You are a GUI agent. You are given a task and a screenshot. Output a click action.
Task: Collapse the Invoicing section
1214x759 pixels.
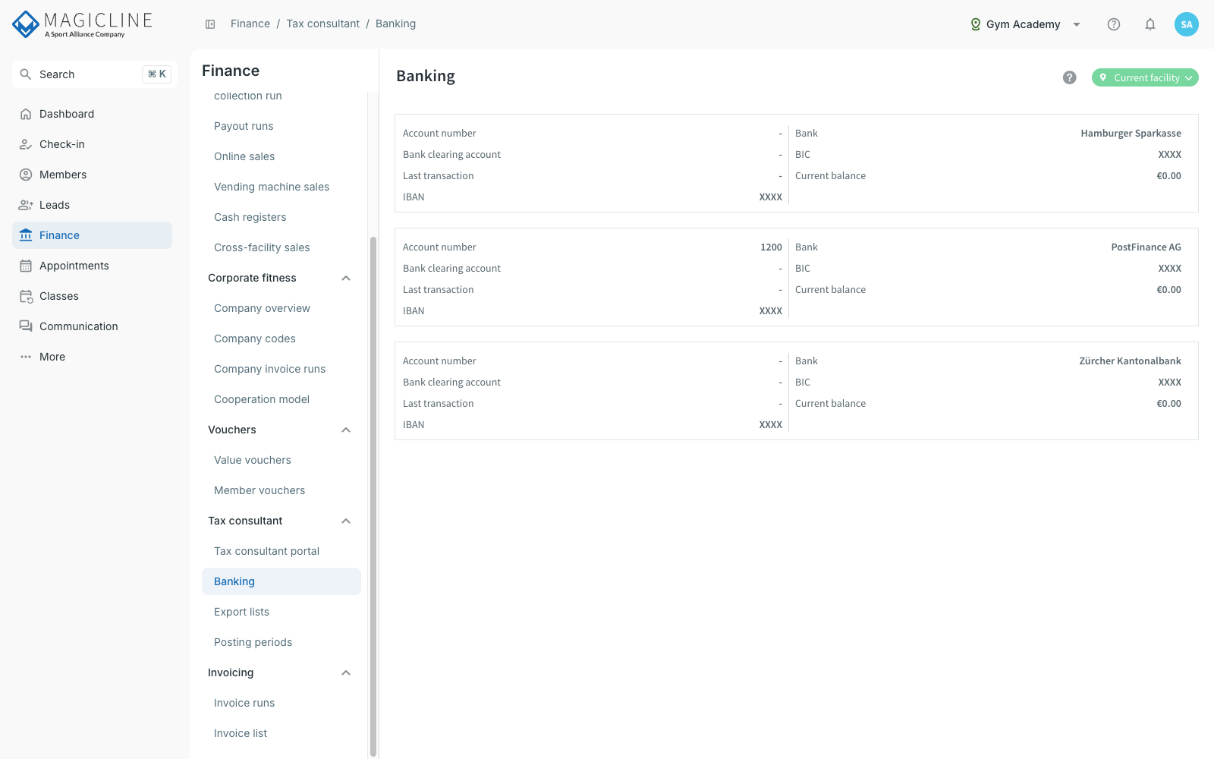(x=346, y=672)
